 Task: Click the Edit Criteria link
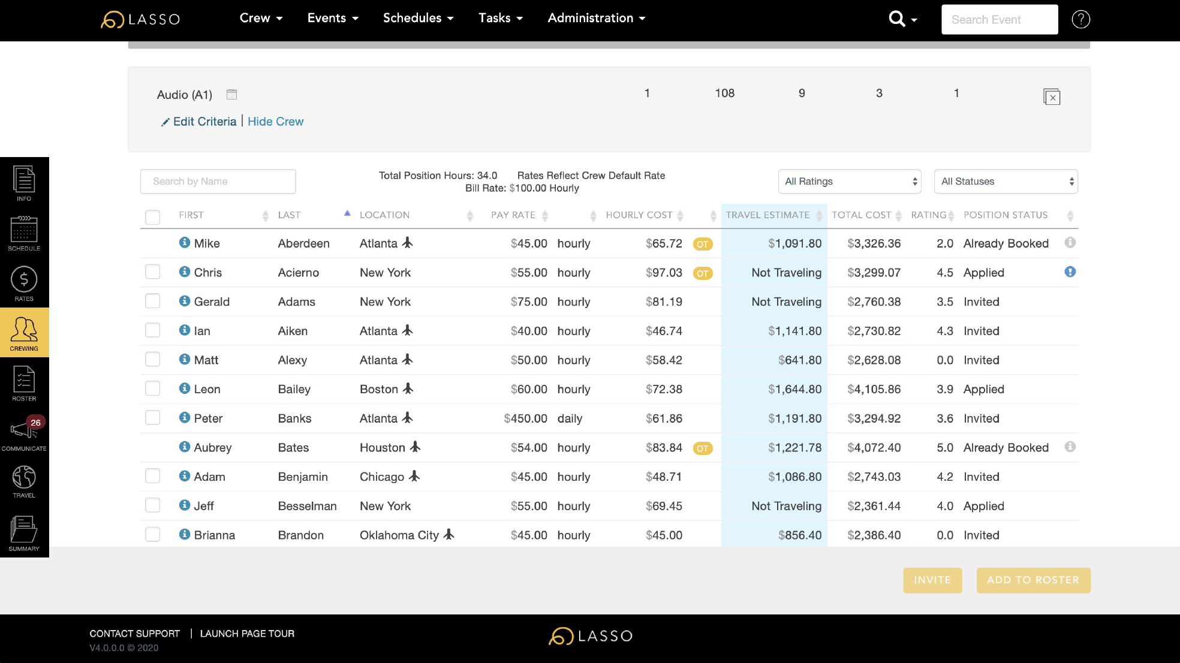point(204,122)
